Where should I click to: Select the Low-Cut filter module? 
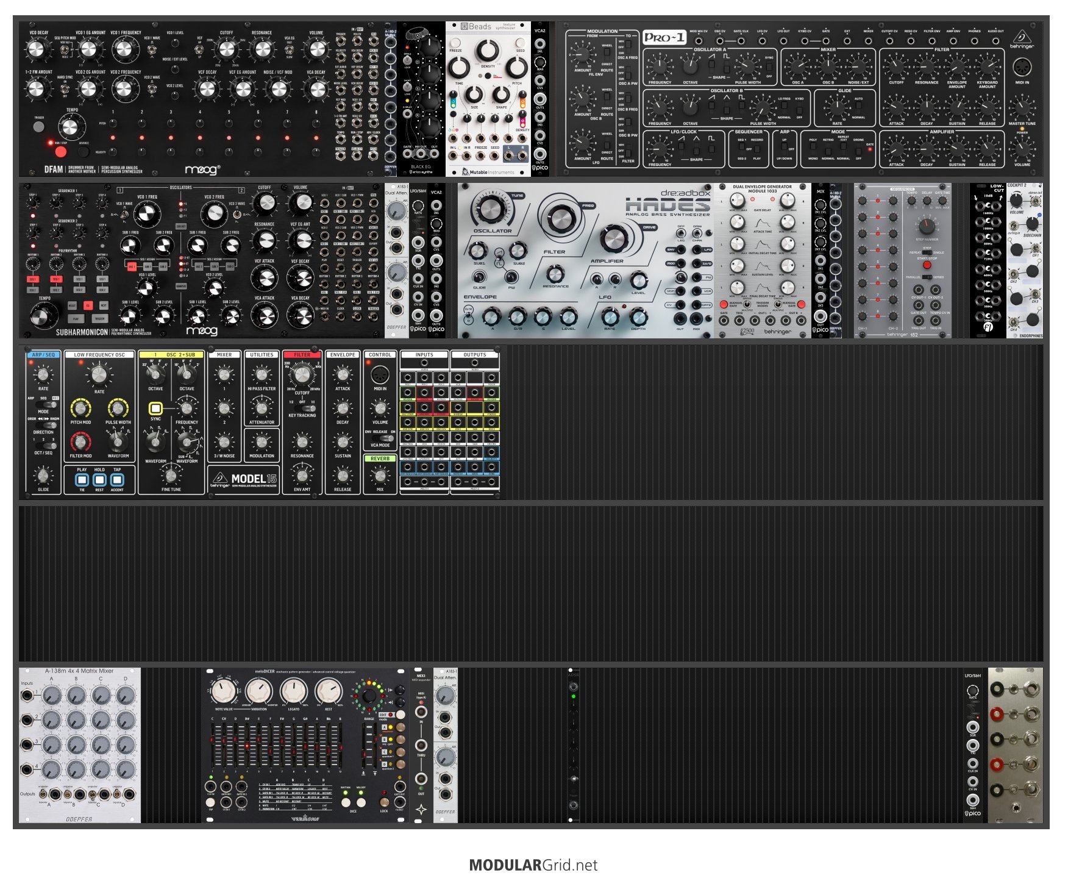pyautogui.click(x=988, y=260)
